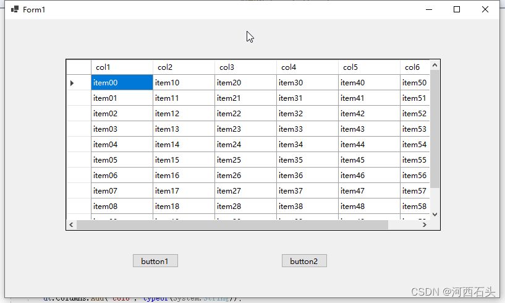Screen dimensions: 505x303
Task: Select cell item41
Action: pos(370,98)
